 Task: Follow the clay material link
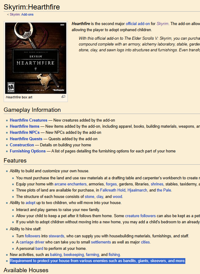100,197
